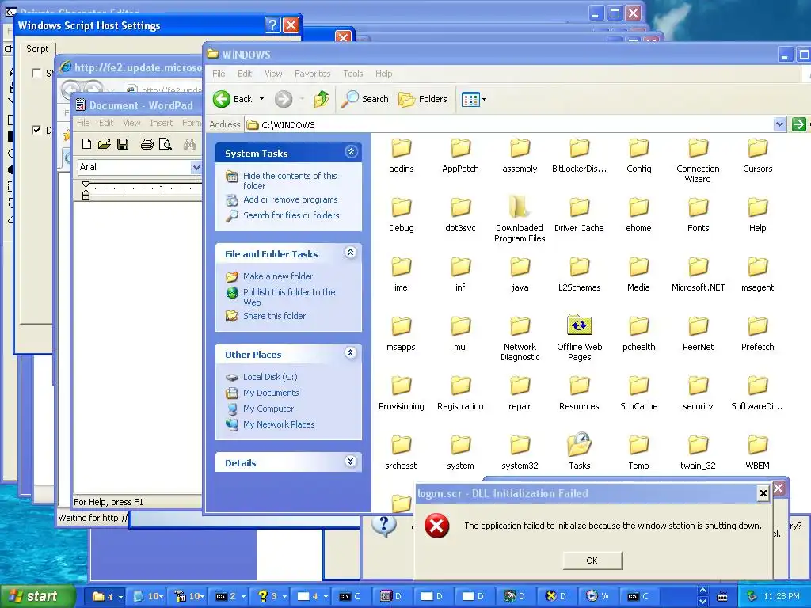Select the Tasks scheduled folder icon

[579, 444]
